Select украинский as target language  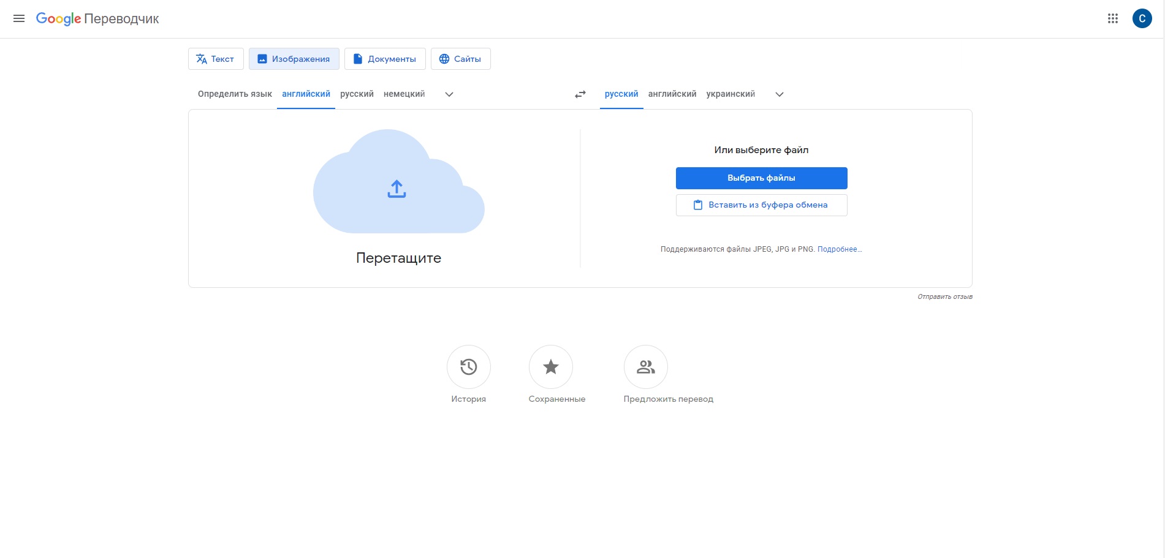[x=730, y=94]
